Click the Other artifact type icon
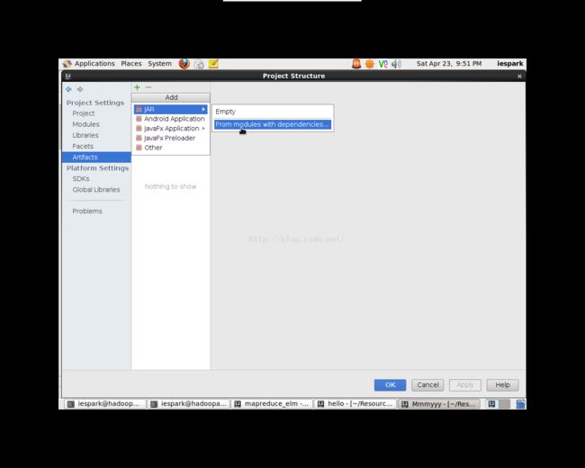 tap(139, 148)
